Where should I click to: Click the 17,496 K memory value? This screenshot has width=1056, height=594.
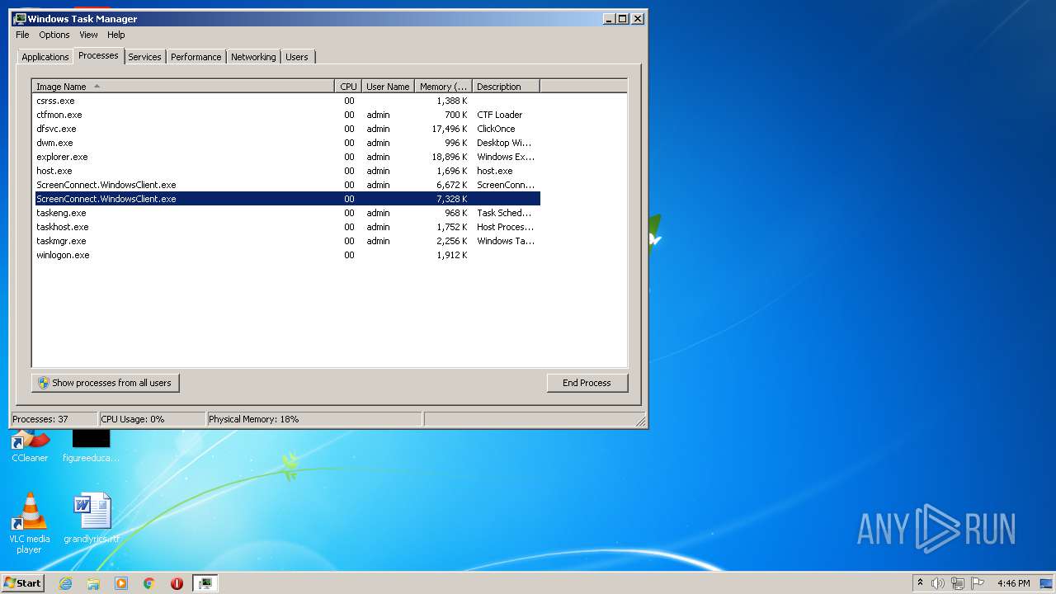(450, 129)
